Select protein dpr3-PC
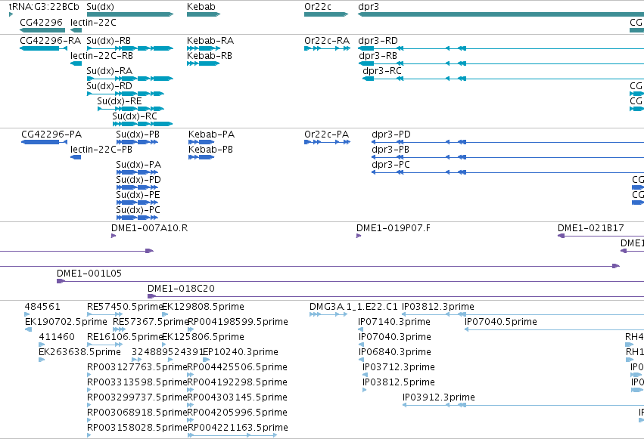 [508, 172]
